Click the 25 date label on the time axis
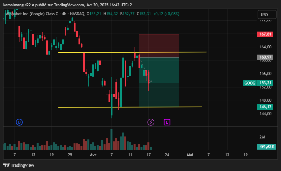 pyautogui.click(x=70, y=155)
